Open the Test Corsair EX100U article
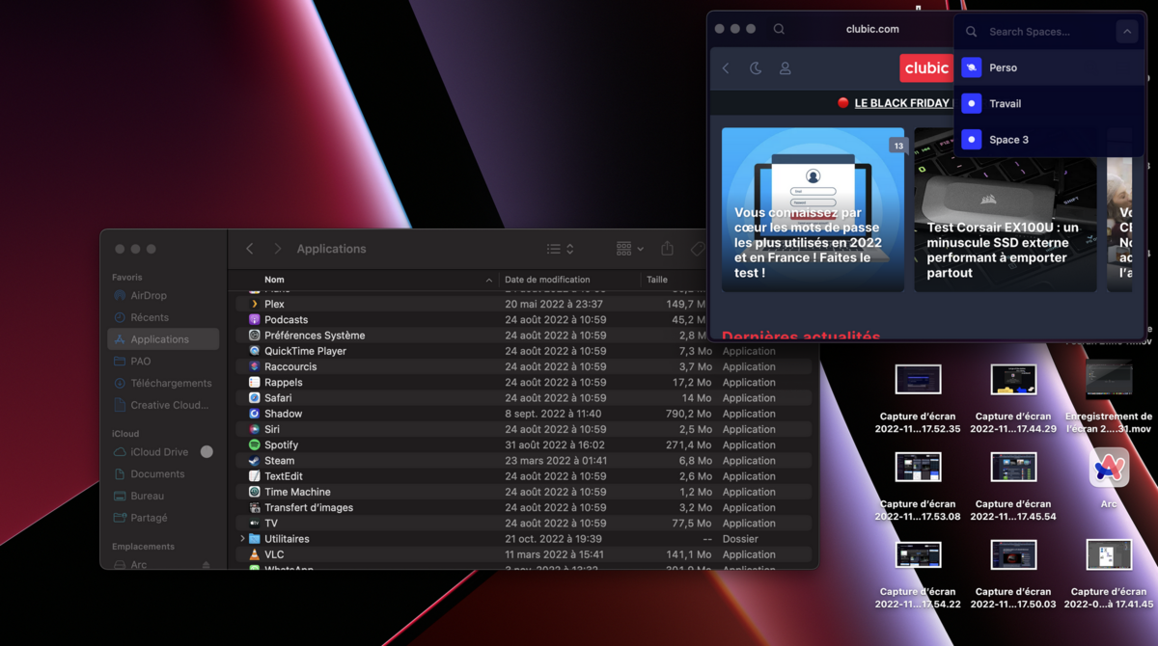Screen dimensions: 1158x646 1006,209
